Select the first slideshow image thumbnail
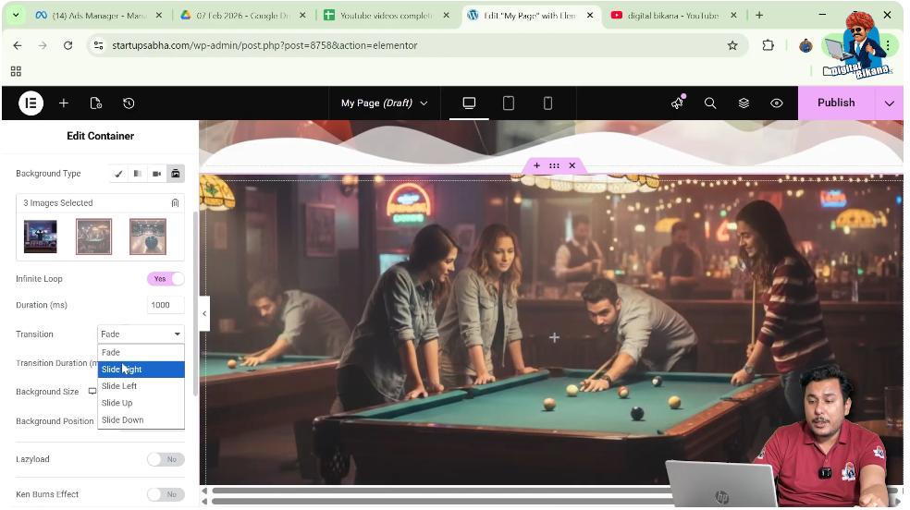The width and height of the screenshot is (910, 510). (40, 237)
